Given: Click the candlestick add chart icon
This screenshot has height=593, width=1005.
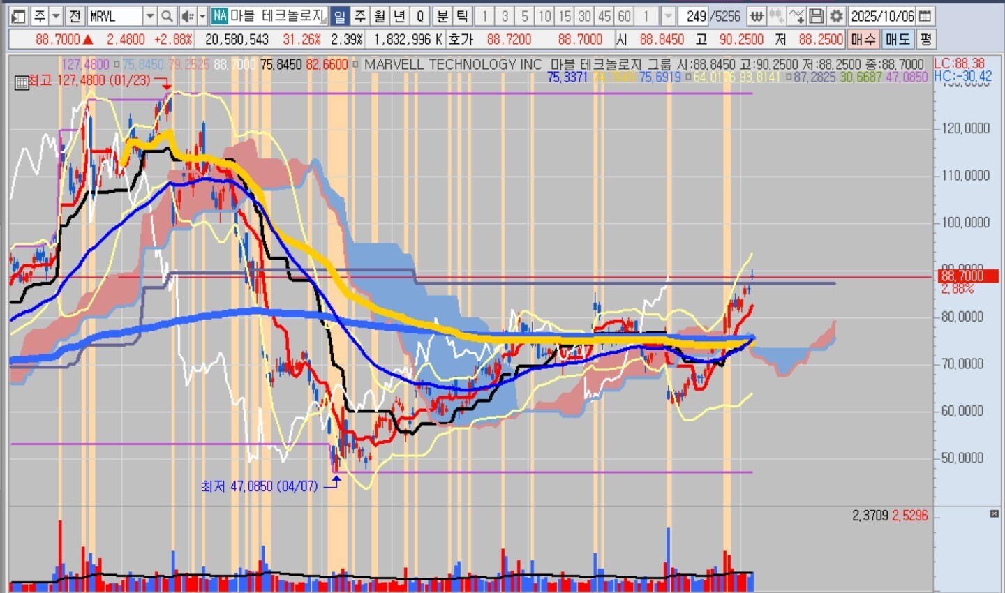Looking at the screenshot, I should 776,16.
